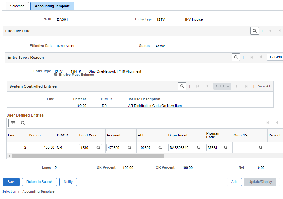Open Department lookup magnifier

(x=199, y=147)
